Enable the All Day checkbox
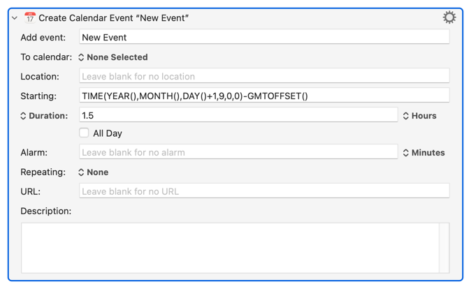This screenshot has width=471, height=291. [x=84, y=133]
